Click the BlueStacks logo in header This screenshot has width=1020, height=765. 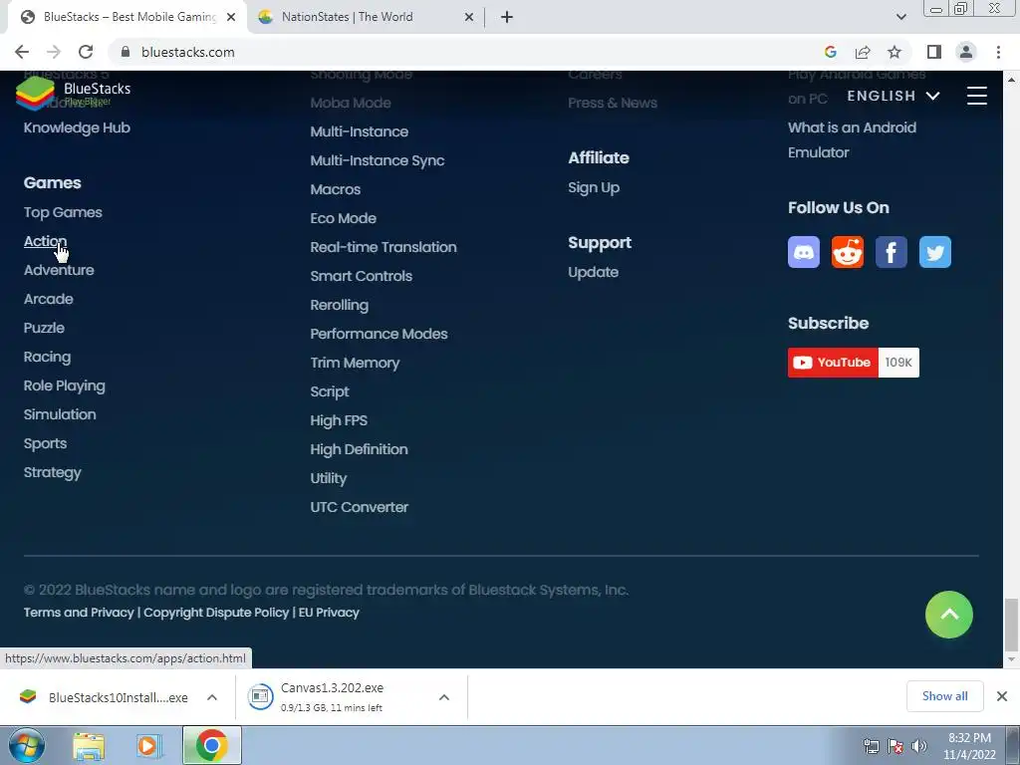(x=73, y=93)
